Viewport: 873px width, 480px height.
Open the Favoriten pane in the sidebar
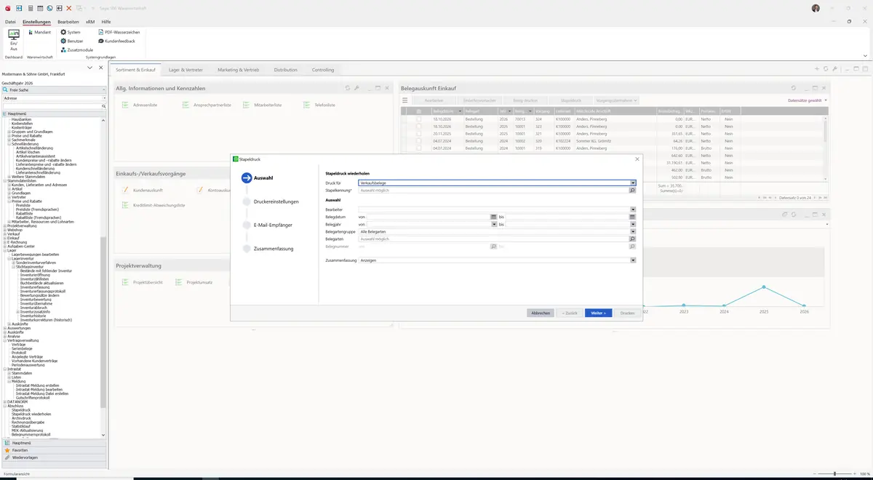(53, 450)
